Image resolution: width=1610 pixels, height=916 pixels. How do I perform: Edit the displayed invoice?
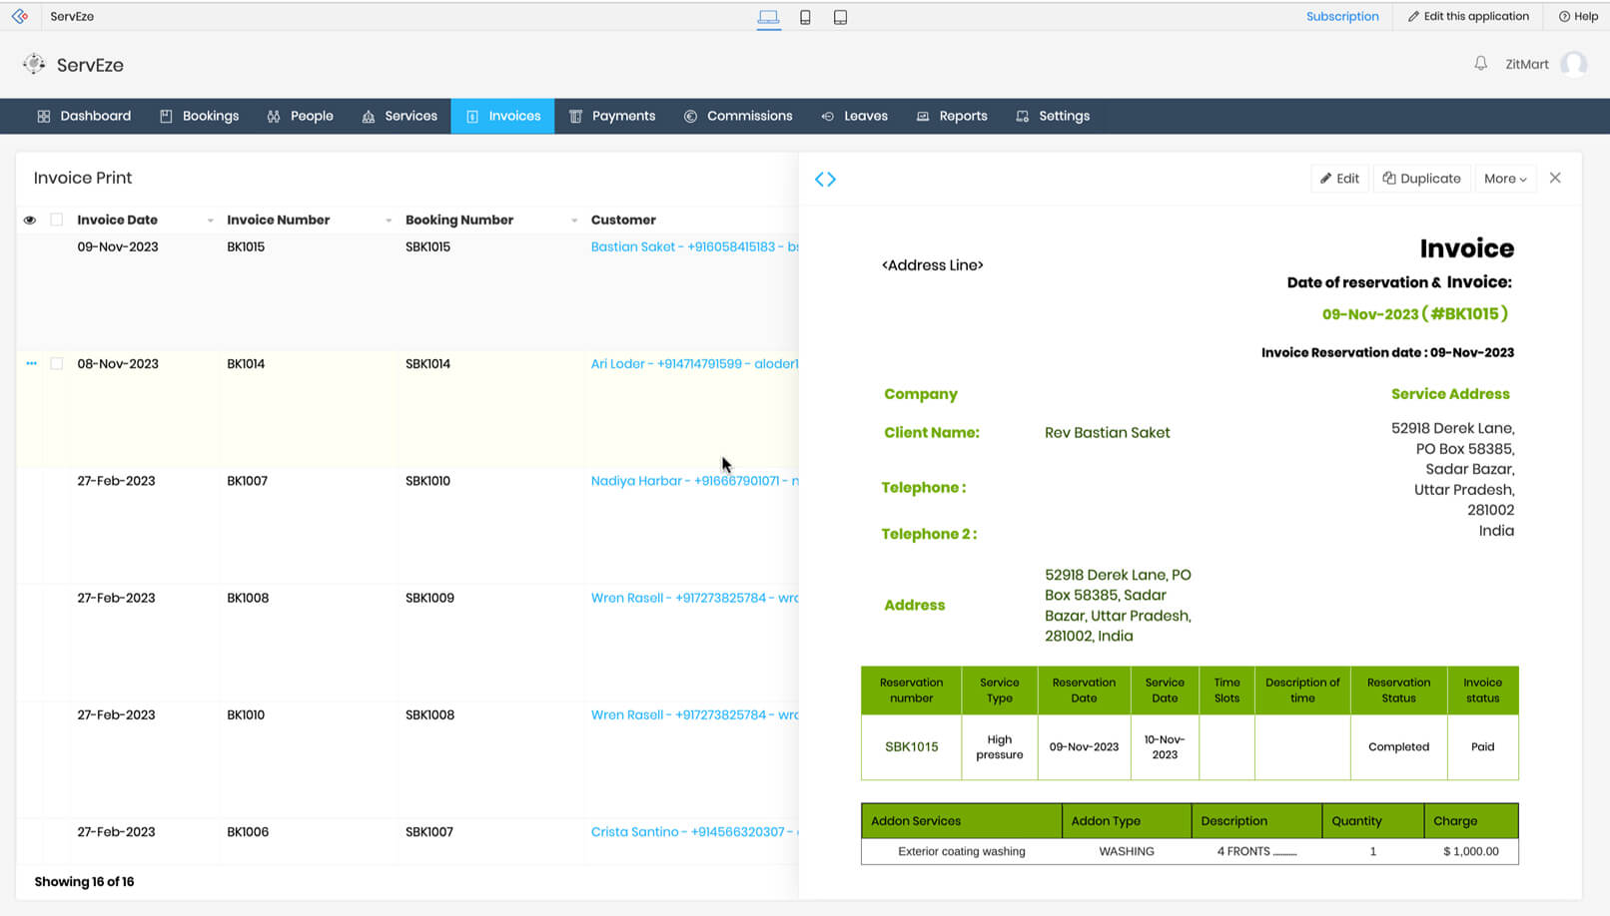1339,178
